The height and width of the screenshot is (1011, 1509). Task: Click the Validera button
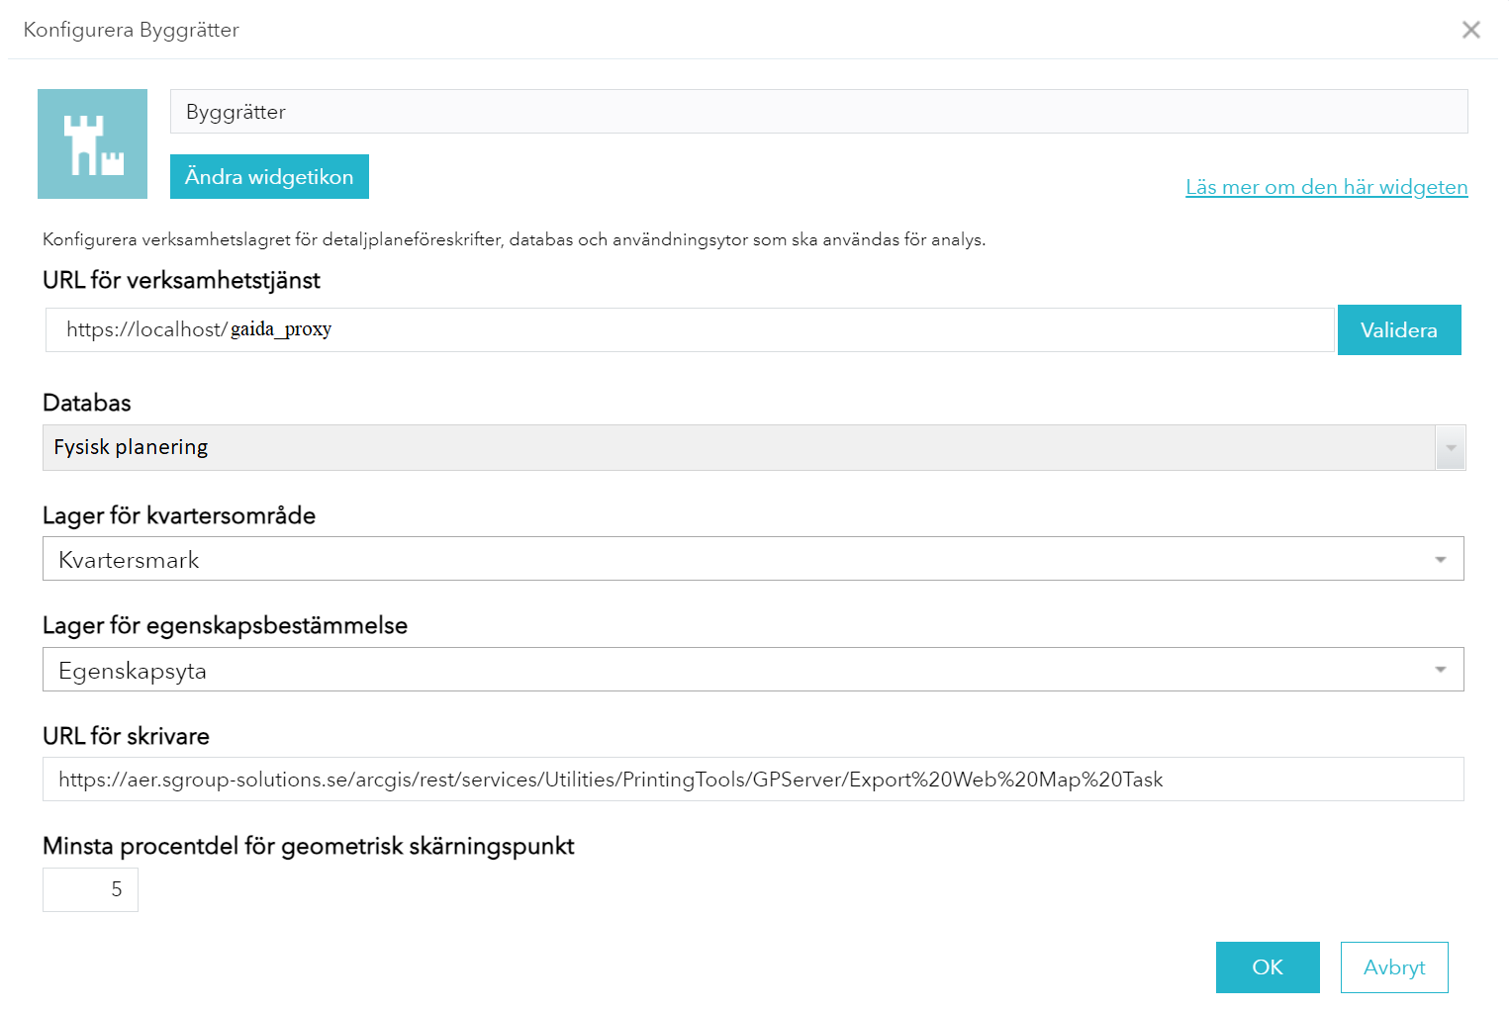click(x=1398, y=330)
